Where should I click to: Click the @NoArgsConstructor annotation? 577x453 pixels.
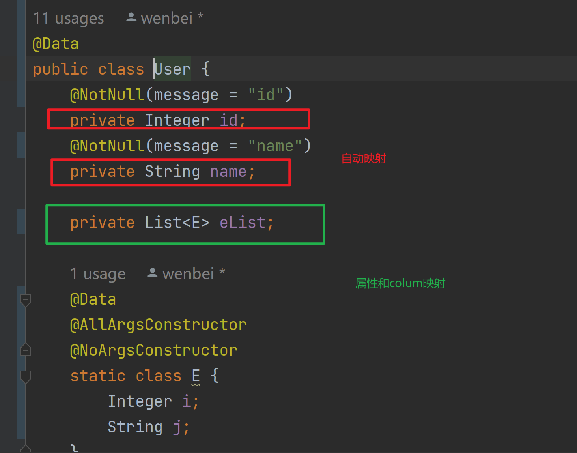coord(153,350)
